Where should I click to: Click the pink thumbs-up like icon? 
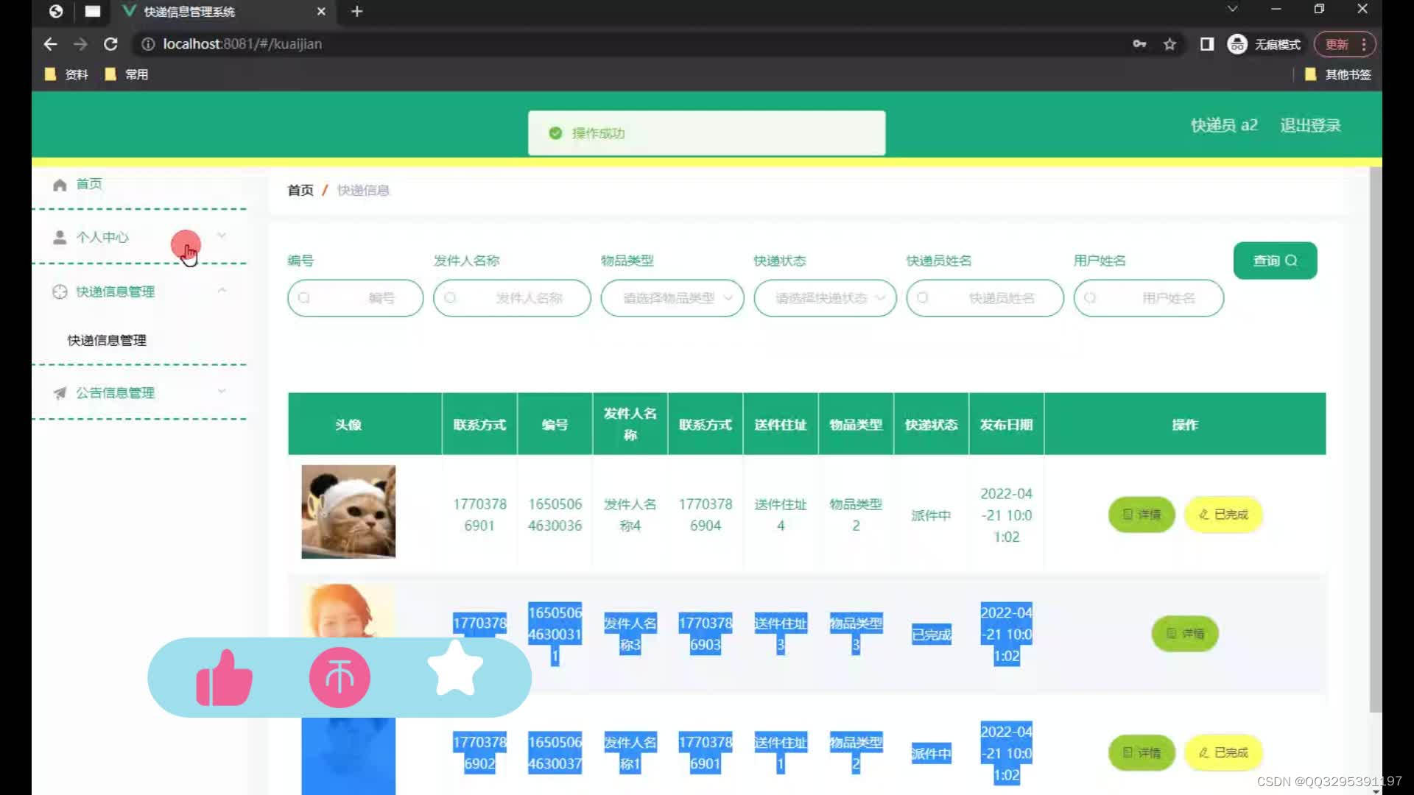[x=225, y=677]
